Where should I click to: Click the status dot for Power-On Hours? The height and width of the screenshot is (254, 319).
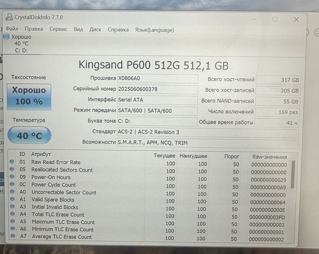12,176
